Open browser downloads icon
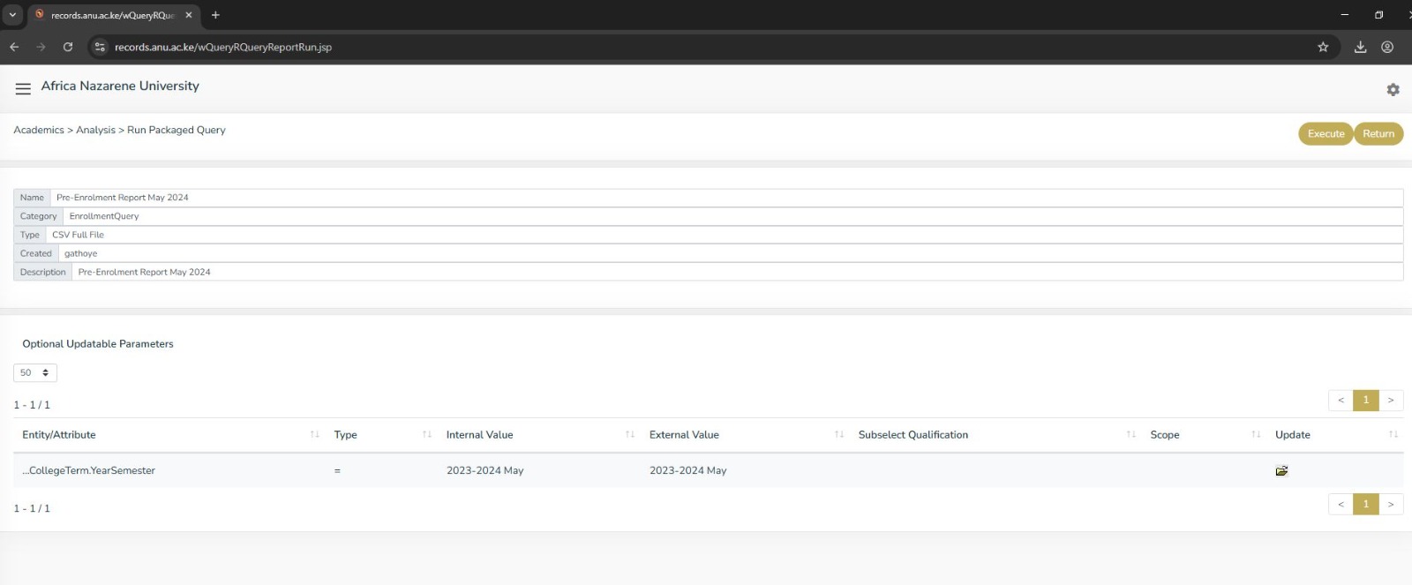Image resolution: width=1412 pixels, height=585 pixels. point(1360,47)
